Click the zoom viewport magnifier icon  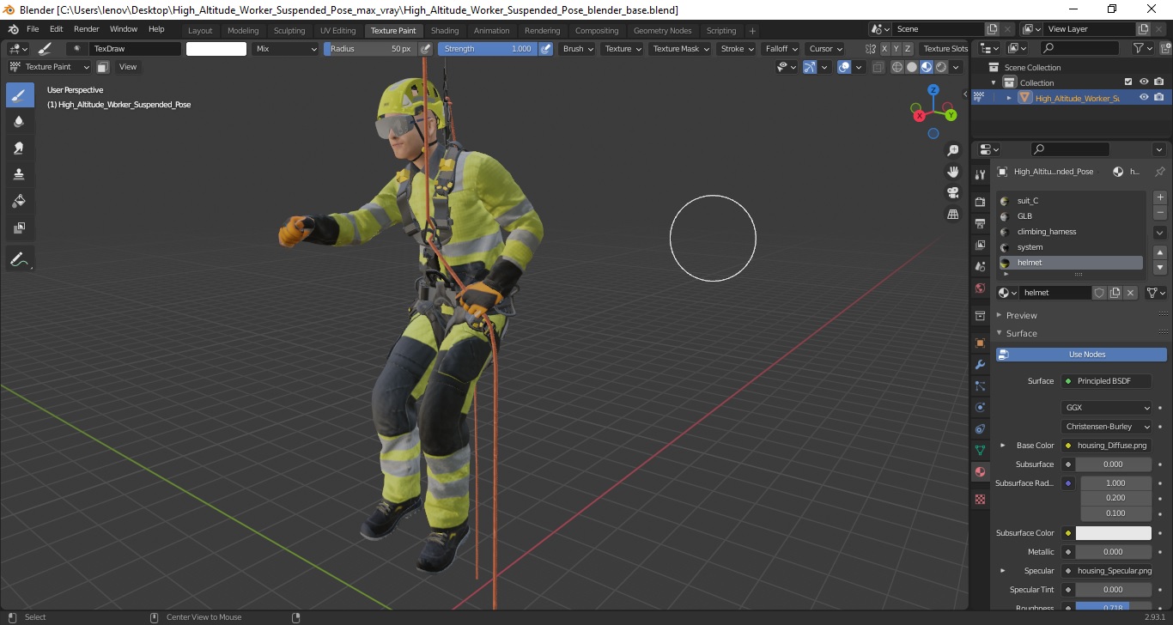(953, 150)
